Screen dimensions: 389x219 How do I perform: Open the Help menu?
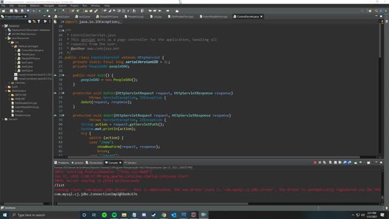click(x=107, y=5)
